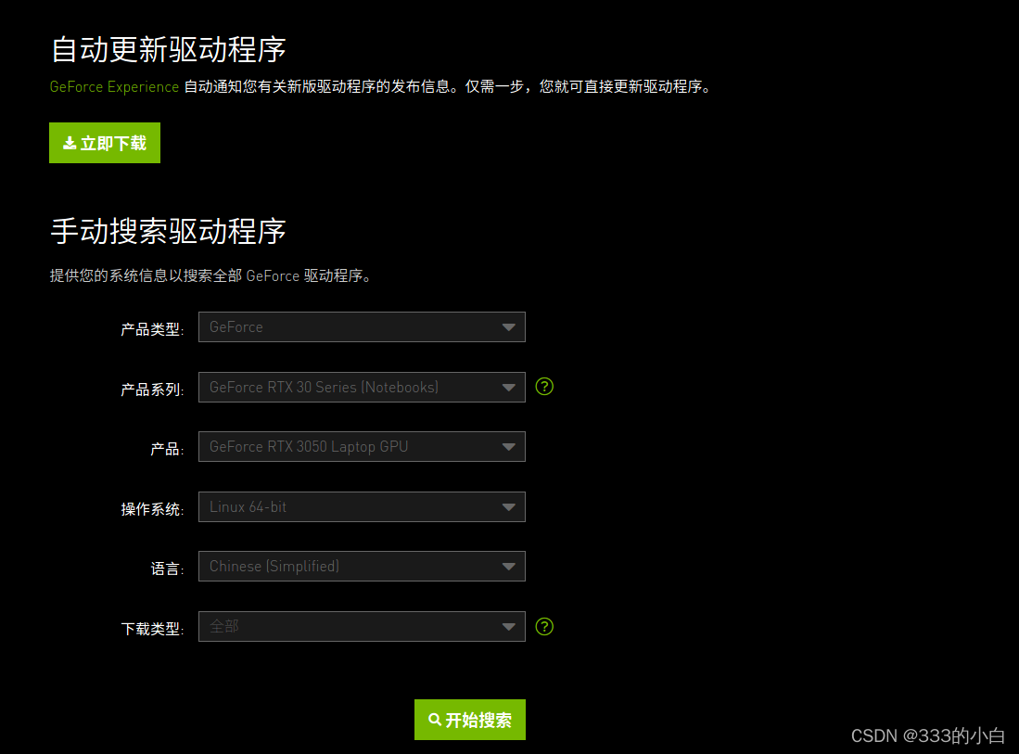Open the GeForce Experience link
The width and height of the screenshot is (1019, 754).
(114, 86)
